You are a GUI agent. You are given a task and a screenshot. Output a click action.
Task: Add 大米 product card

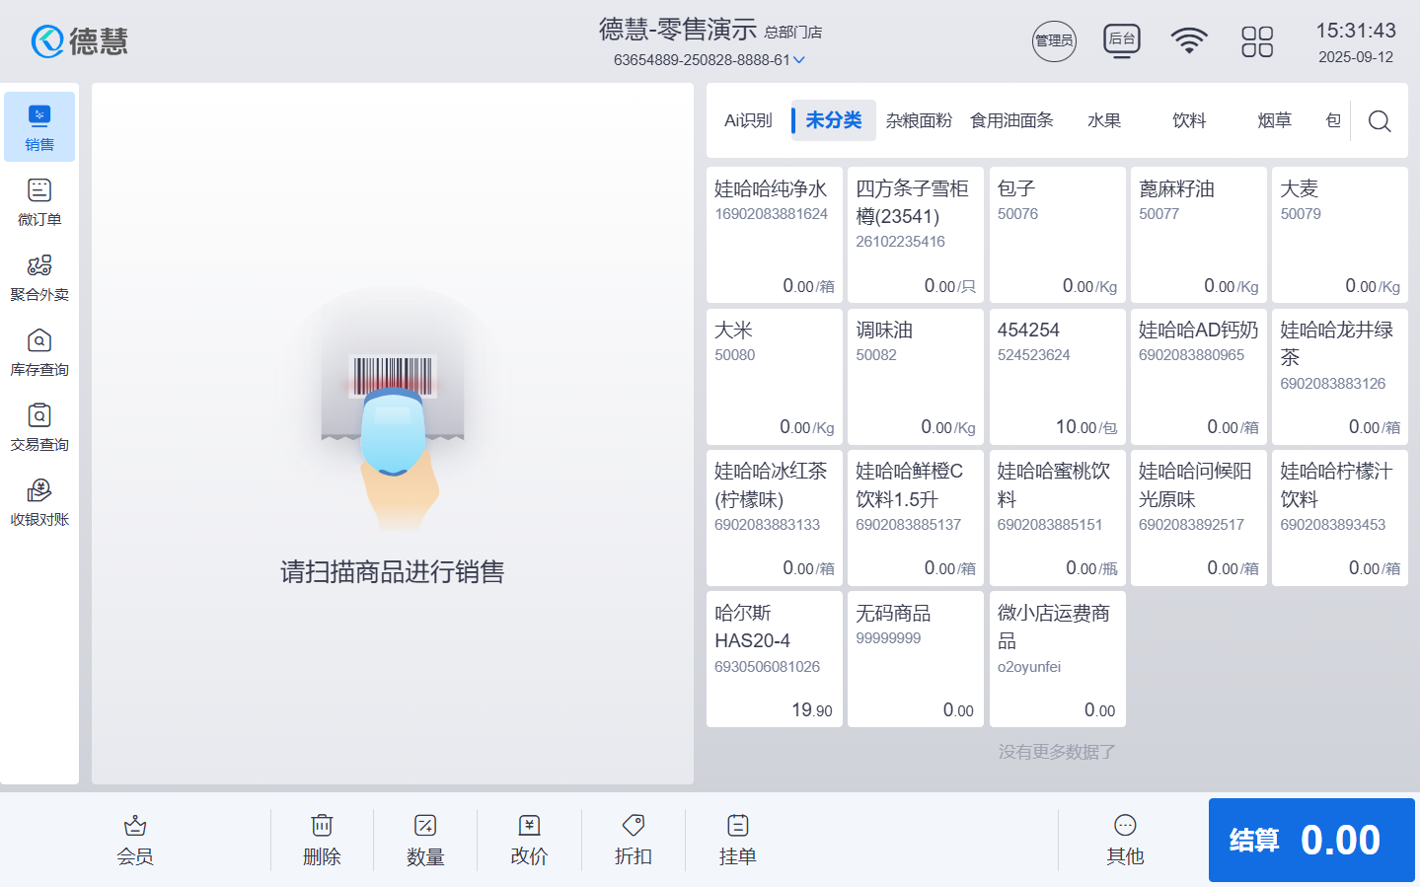pos(775,376)
